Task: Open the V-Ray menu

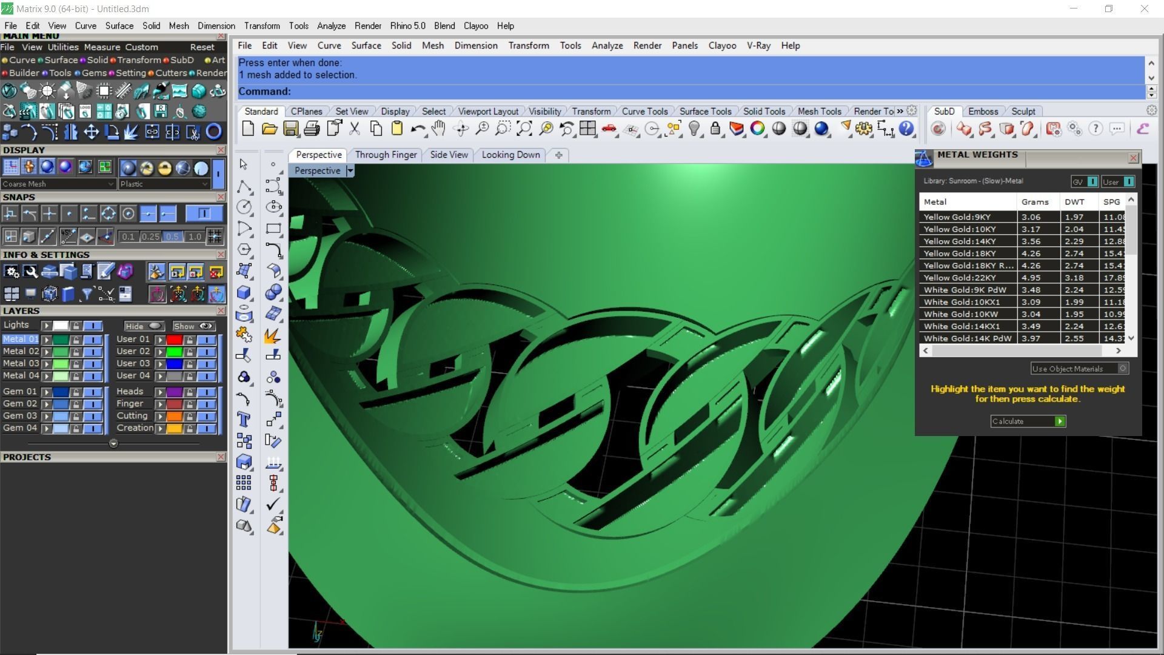Action: (x=758, y=45)
